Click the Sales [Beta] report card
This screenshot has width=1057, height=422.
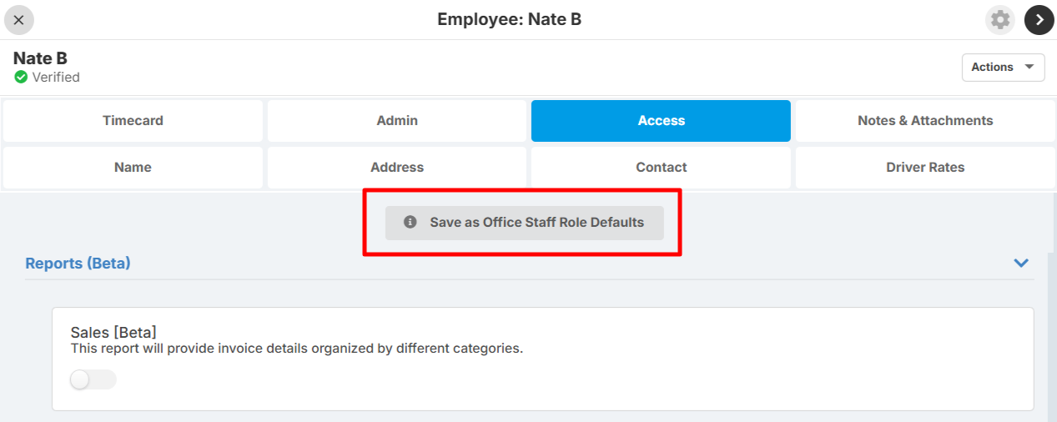[x=543, y=359]
